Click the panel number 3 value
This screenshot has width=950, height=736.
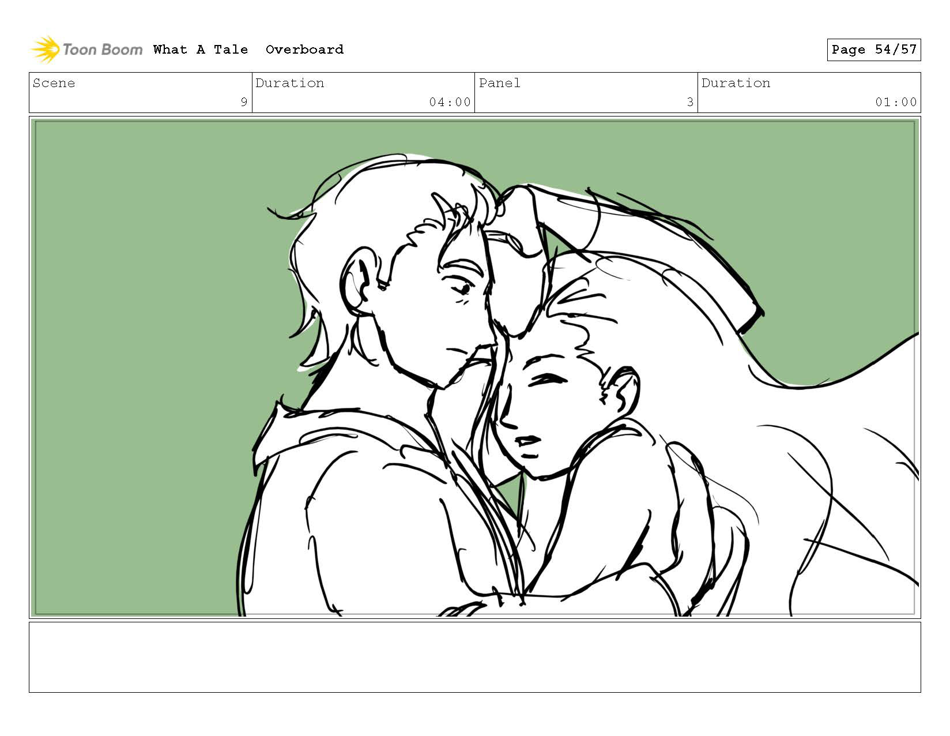coord(690,102)
